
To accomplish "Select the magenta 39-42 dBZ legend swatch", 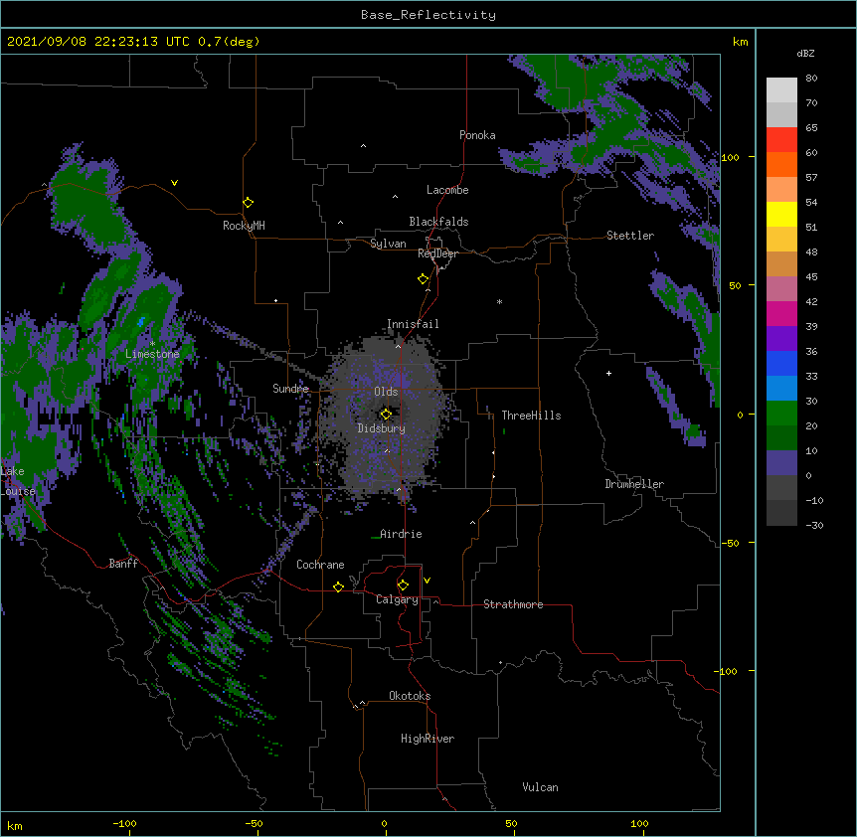I will [781, 313].
